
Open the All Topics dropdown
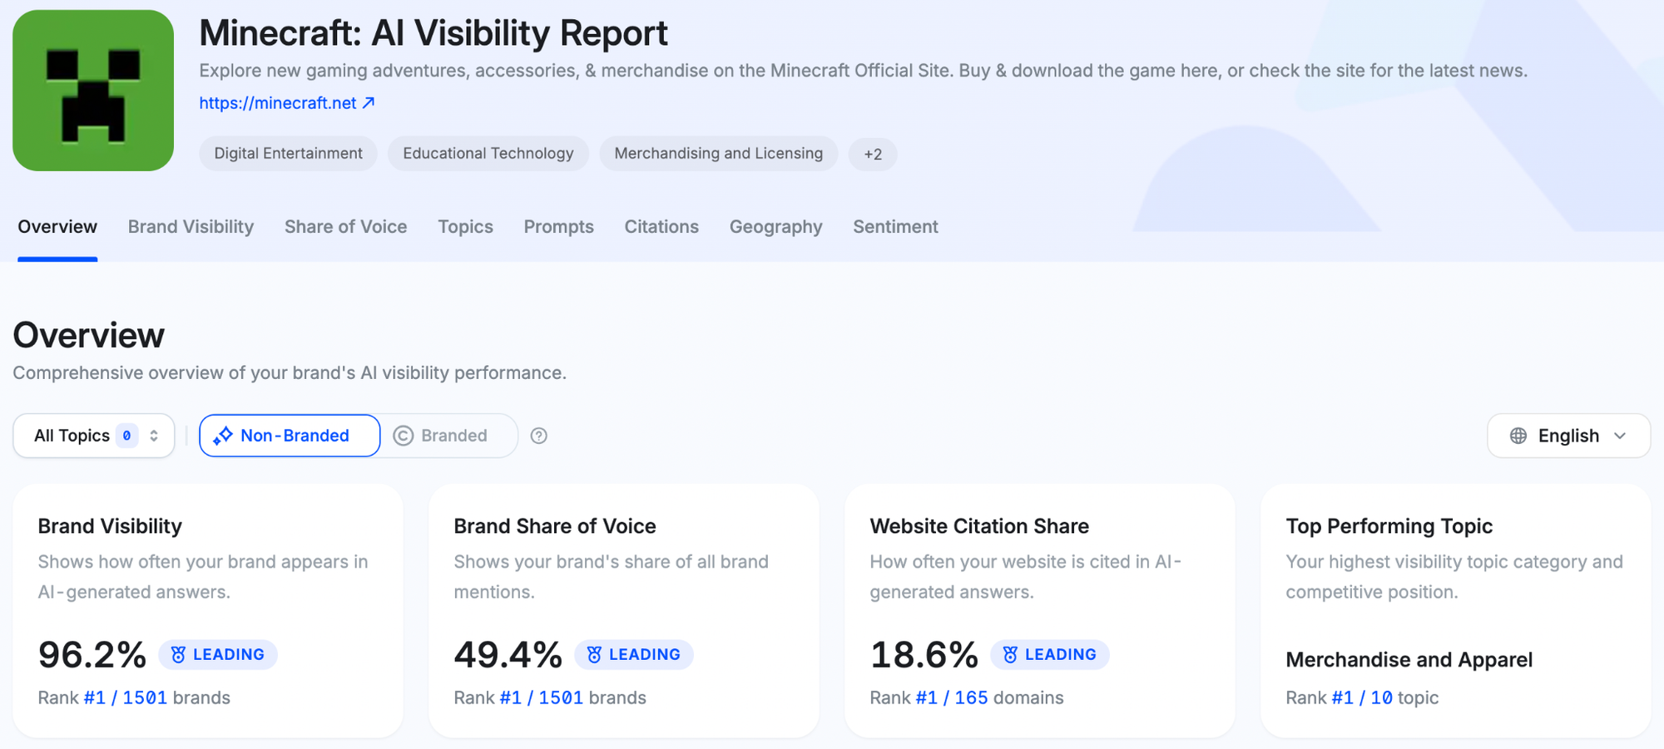click(x=92, y=435)
